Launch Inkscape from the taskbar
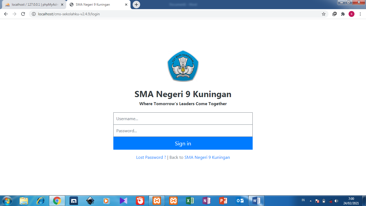The height and width of the screenshot is (206, 366). (90, 201)
